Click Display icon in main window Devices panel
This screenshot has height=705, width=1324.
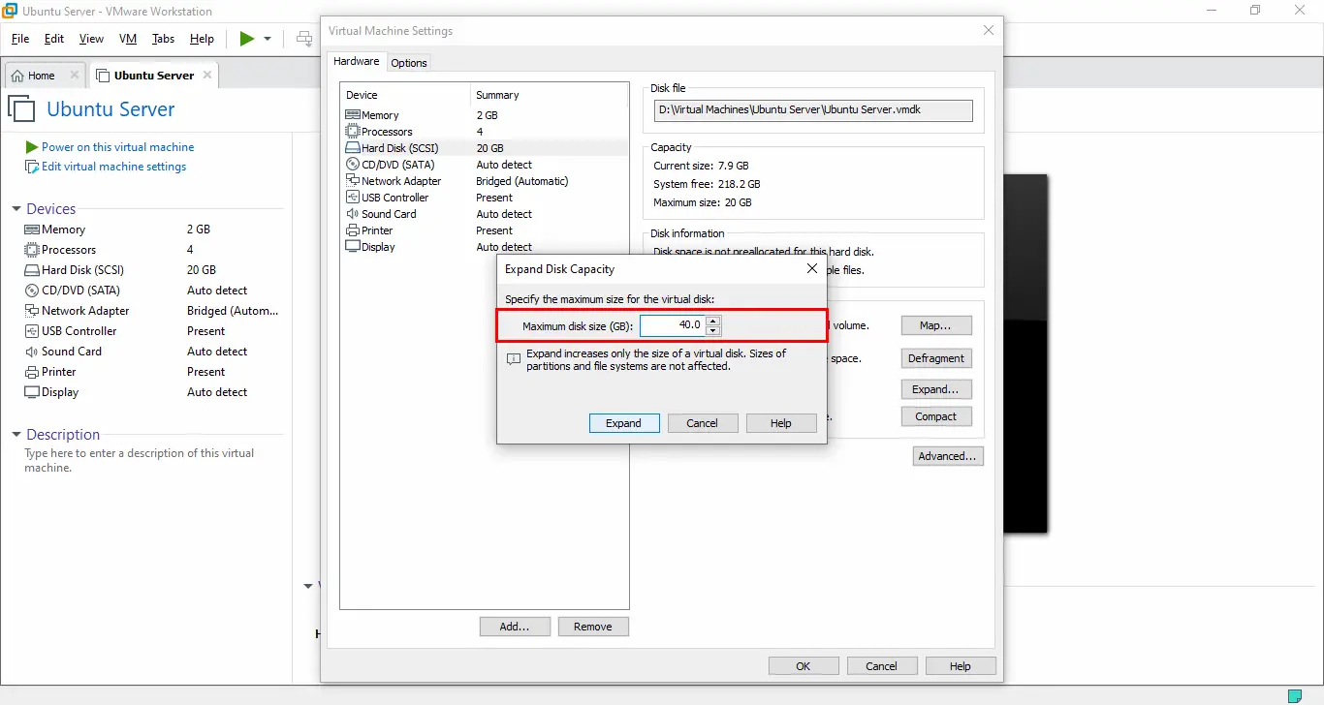(32, 392)
